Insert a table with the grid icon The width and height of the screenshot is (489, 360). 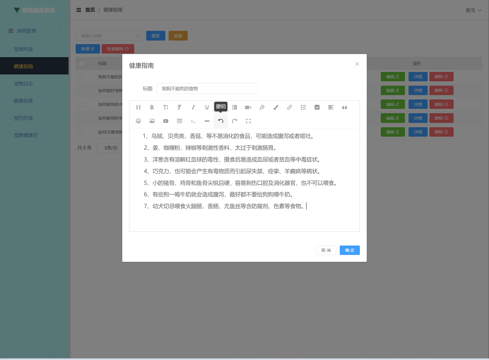coord(179,121)
